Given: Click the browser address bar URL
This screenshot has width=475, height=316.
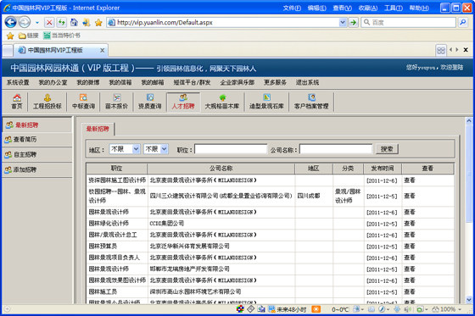Looking at the screenshot, I should click(x=165, y=22).
